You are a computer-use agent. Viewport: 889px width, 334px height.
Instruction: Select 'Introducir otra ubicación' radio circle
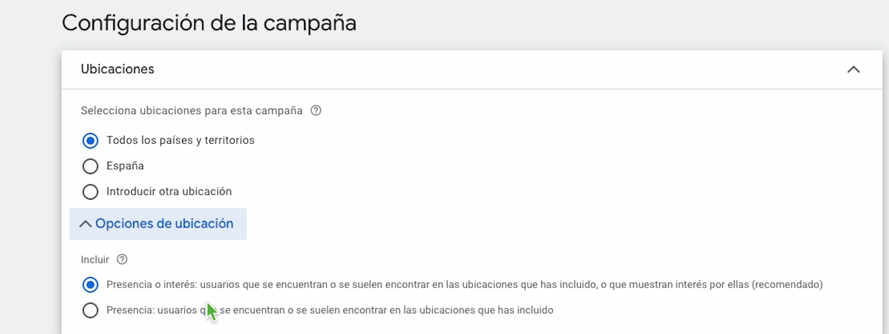click(91, 191)
